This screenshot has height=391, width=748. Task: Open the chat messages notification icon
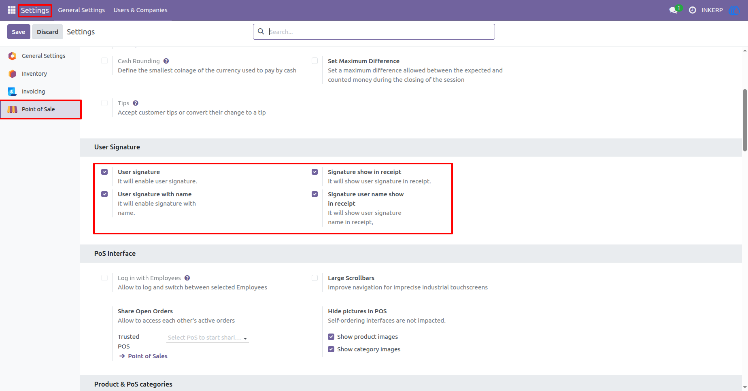(674, 10)
